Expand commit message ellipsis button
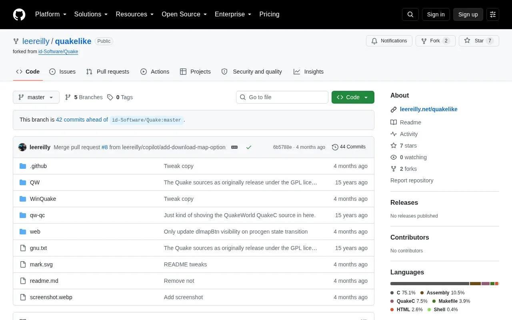The height and width of the screenshot is (320, 512). tap(234, 147)
